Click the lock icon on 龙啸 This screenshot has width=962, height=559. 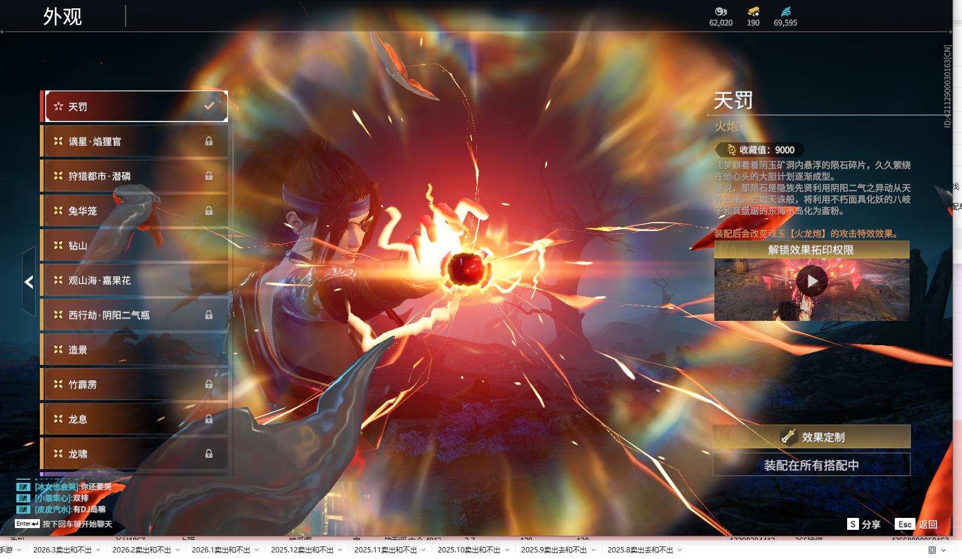(x=209, y=454)
